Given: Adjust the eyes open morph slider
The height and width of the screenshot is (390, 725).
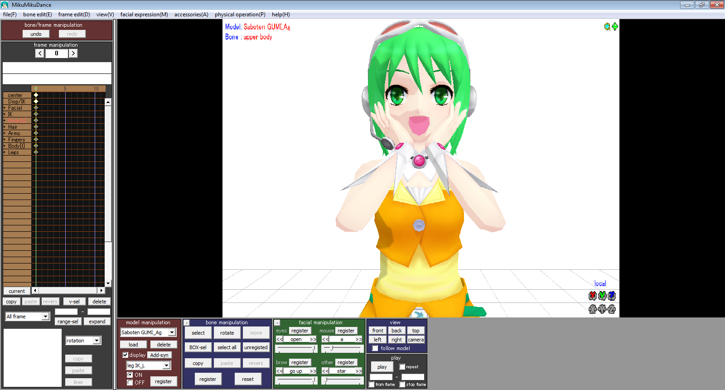Looking at the screenshot, I should coord(296,348).
